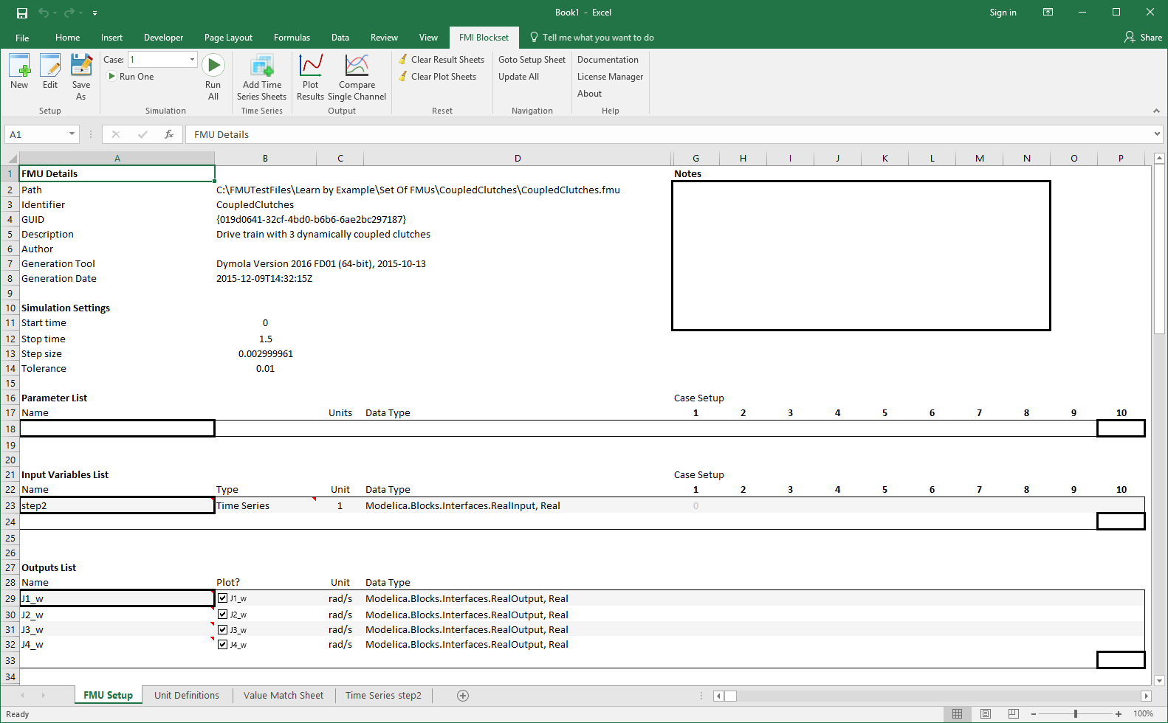
Task: Click the Save icon in title bar
Action: [22, 13]
